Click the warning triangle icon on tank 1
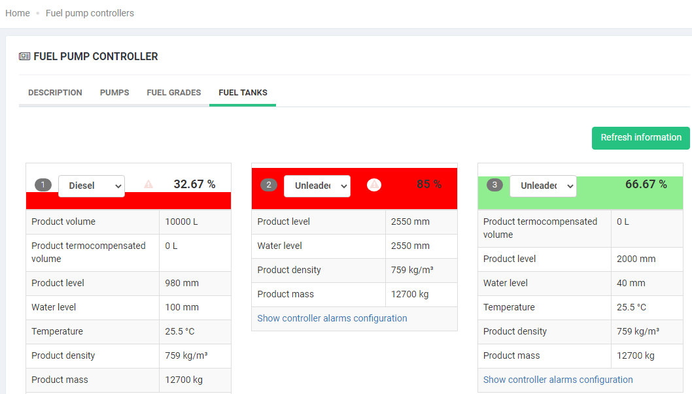The height and width of the screenshot is (394, 692). 148,185
